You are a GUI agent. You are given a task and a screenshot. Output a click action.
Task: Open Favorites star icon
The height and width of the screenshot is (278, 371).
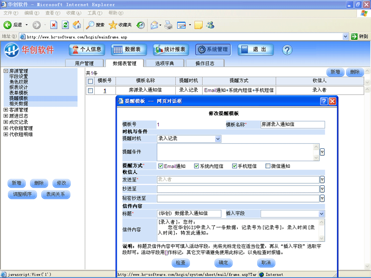coord(113,25)
